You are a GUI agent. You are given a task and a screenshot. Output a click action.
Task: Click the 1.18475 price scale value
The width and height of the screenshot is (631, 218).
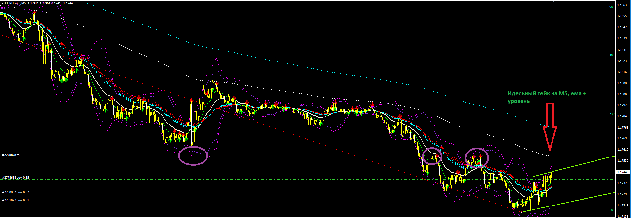coord(623,27)
